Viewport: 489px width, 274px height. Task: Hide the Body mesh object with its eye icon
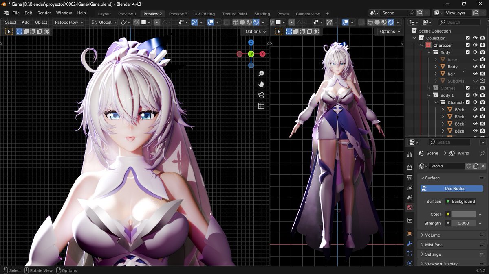coord(475,67)
